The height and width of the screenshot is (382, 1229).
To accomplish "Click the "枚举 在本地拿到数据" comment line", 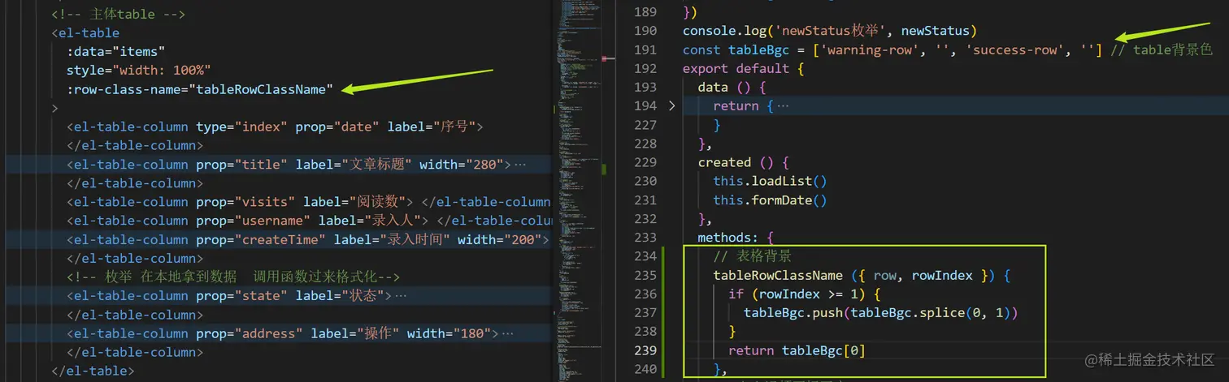I will (x=233, y=277).
